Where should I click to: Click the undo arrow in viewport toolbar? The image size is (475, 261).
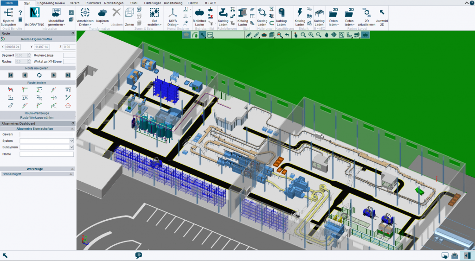tap(287, 35)
